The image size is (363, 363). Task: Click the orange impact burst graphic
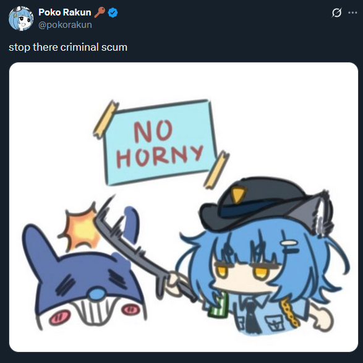pyautogui.click(x=80, y=228)
